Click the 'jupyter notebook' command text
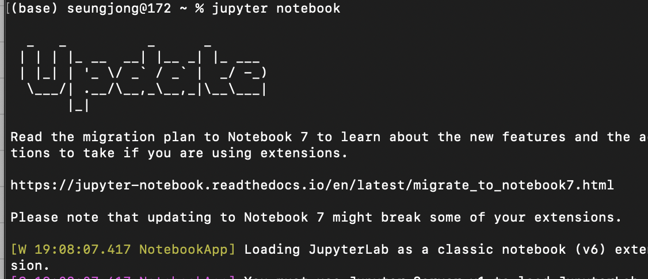Image resolution: width=648 pixels, height=279 pixels. pos(276,8)
